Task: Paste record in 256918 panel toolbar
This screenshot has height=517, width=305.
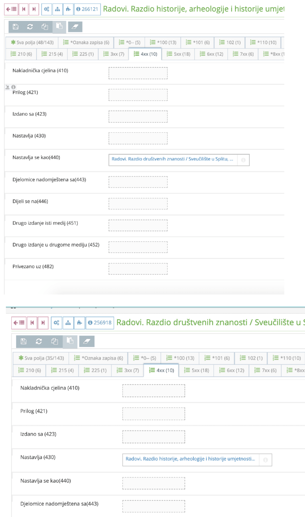Action: coord(70,341)
